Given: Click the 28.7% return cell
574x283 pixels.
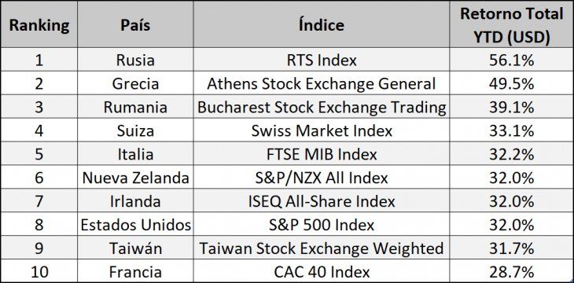Looking at the screenshot, I should [x=511, y=271].
